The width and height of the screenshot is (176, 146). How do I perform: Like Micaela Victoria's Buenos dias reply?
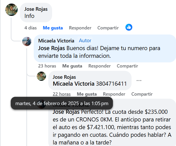[x=72, y=66]
